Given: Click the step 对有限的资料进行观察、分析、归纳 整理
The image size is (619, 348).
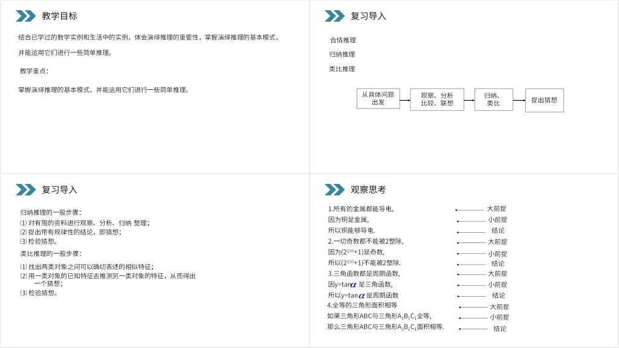Looking at the screenshot, I should pyautogui.click(x=85, y=223).
